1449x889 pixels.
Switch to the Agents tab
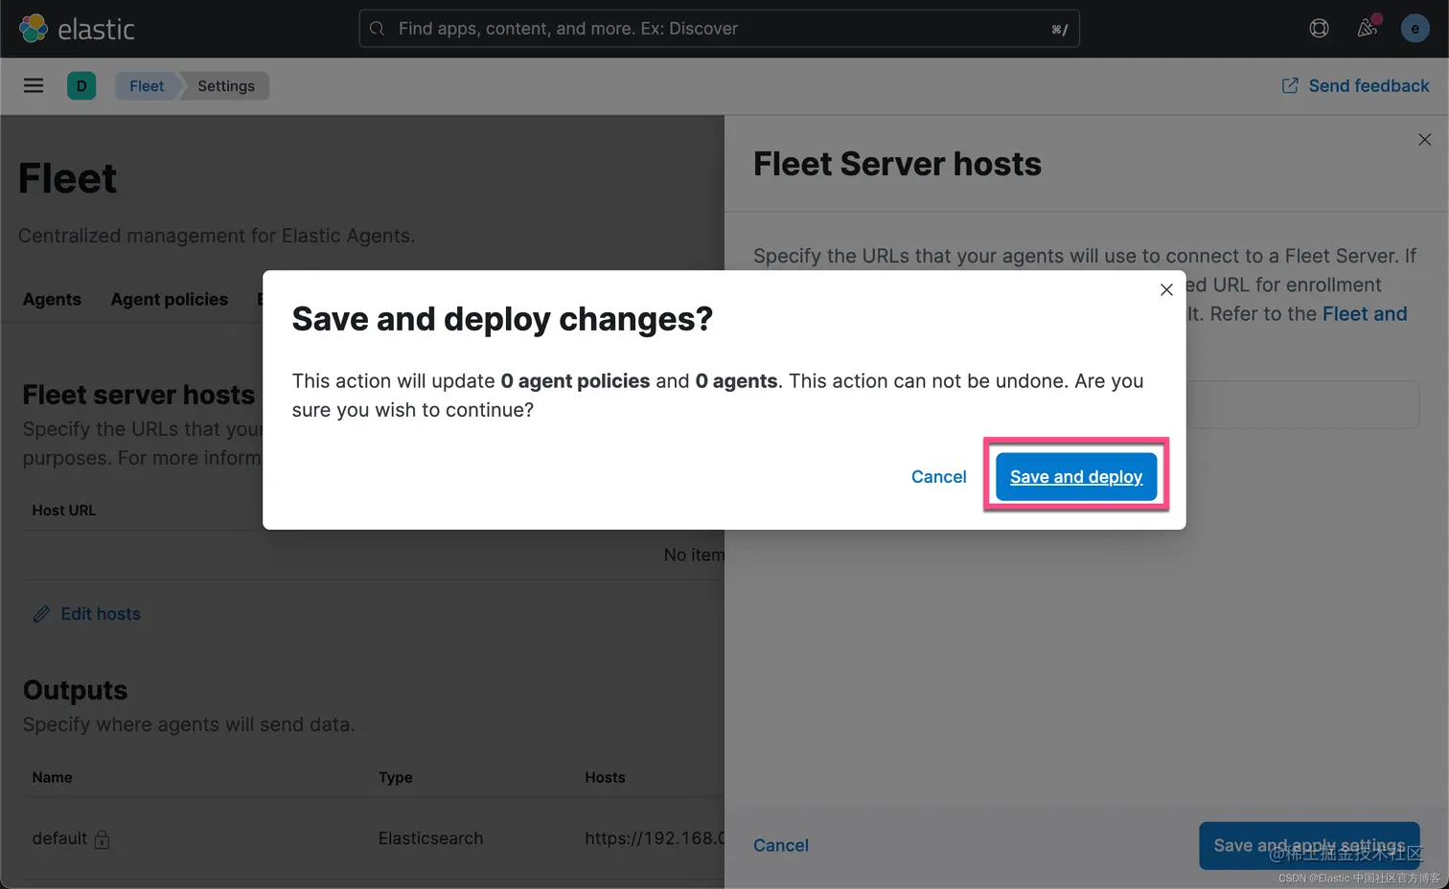[x=52, y=300]
